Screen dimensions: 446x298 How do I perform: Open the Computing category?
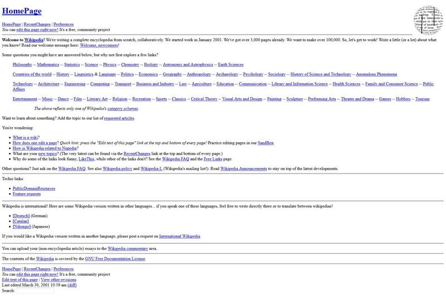100,84
